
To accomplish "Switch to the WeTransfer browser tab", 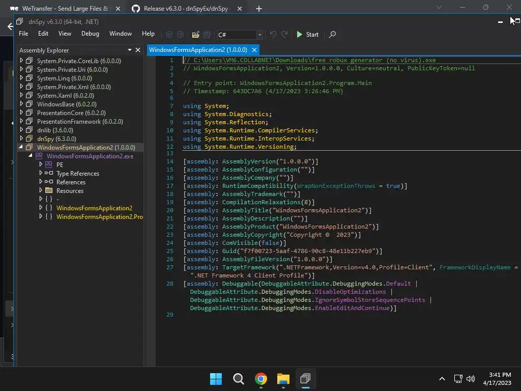I will (65, 9).
